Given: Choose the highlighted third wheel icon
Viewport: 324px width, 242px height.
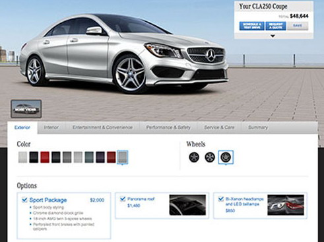Looking at the screenshot, I should [226, 157].
